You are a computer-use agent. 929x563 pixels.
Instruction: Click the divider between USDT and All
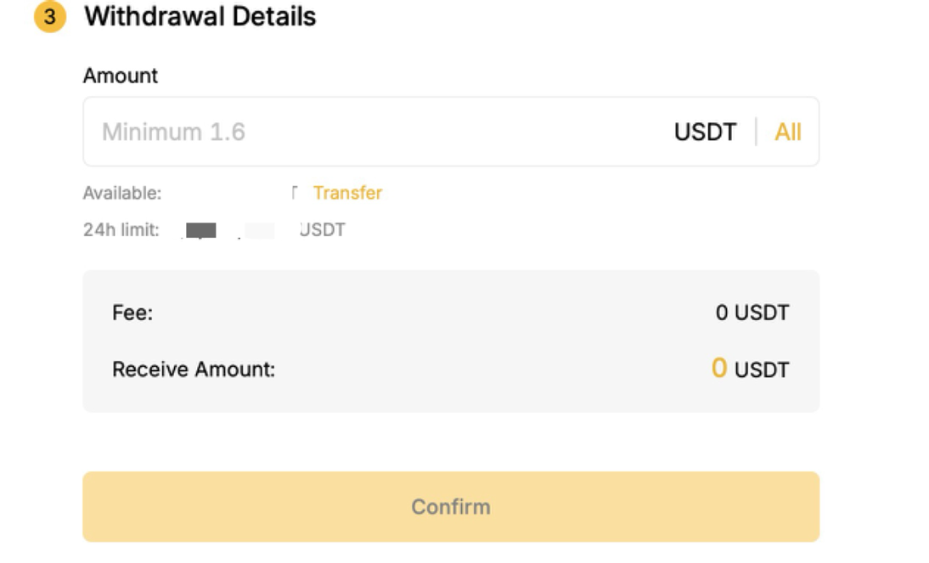(x=756, y=132)
